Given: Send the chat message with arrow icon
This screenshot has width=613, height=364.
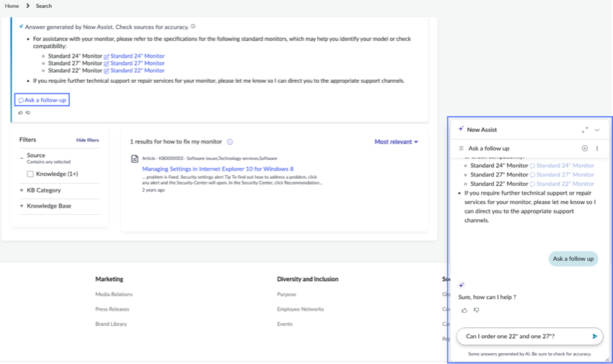Looking at the screenshot, I should pos(595,337).
